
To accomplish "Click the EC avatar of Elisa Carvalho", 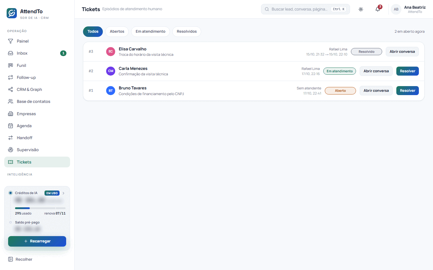I will click(x=111, y=52).
